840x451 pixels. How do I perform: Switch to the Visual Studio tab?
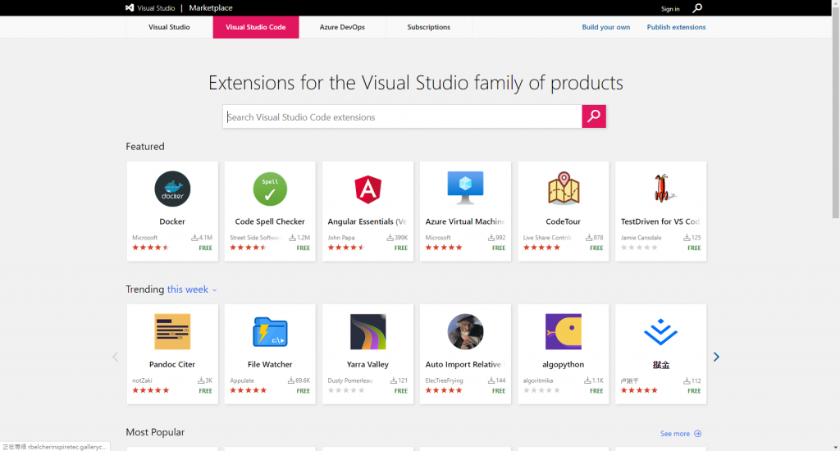169,27
